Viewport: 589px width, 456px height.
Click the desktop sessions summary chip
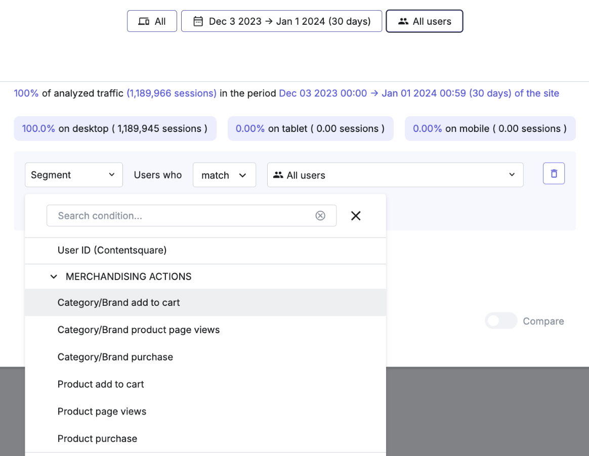tap(115, 128)
